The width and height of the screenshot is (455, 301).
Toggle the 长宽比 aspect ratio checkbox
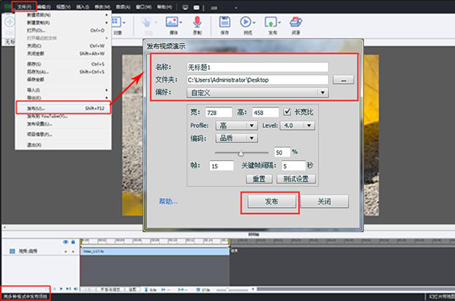287,112
